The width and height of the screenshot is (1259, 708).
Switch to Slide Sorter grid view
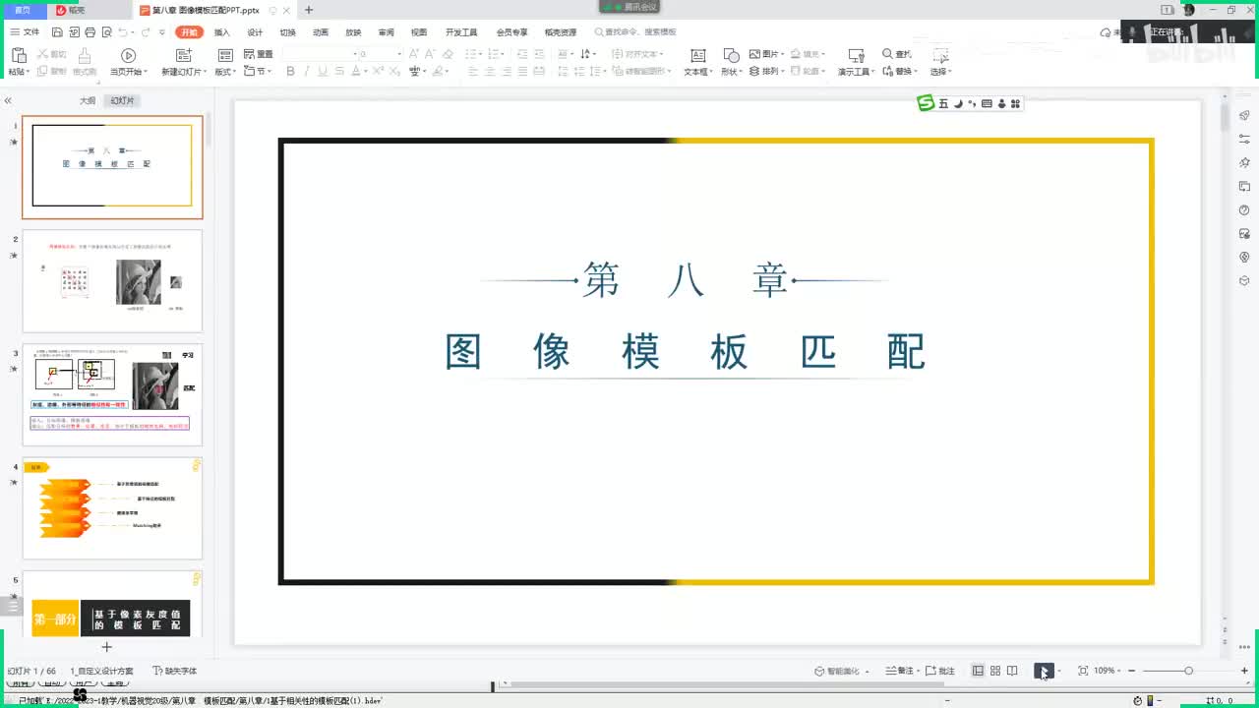(x=995, y=671)
